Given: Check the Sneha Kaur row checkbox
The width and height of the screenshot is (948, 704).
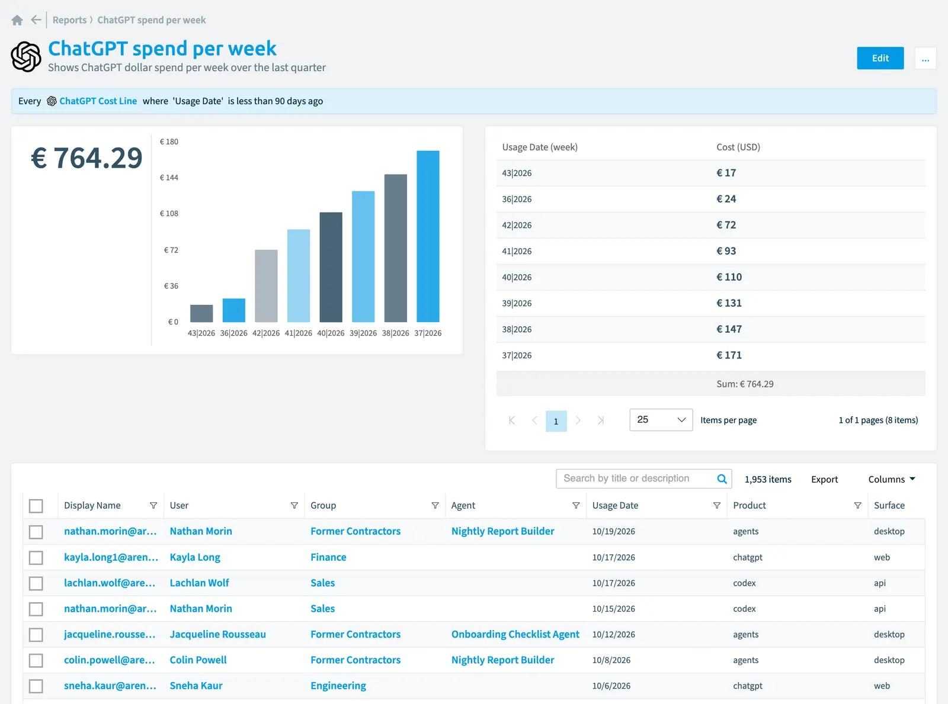Looking at the screenshot, I should (36, 686).
